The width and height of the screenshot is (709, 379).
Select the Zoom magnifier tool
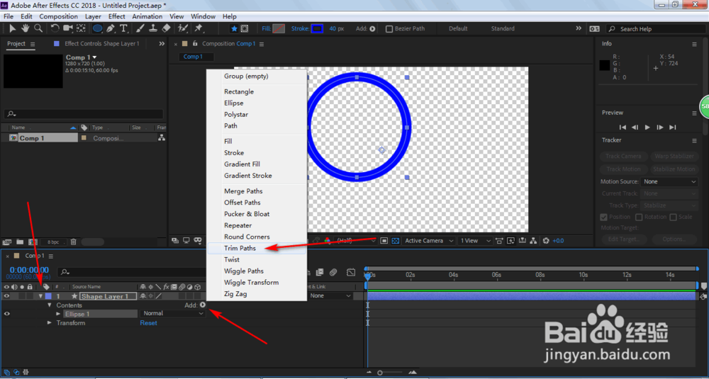point(38,28)
